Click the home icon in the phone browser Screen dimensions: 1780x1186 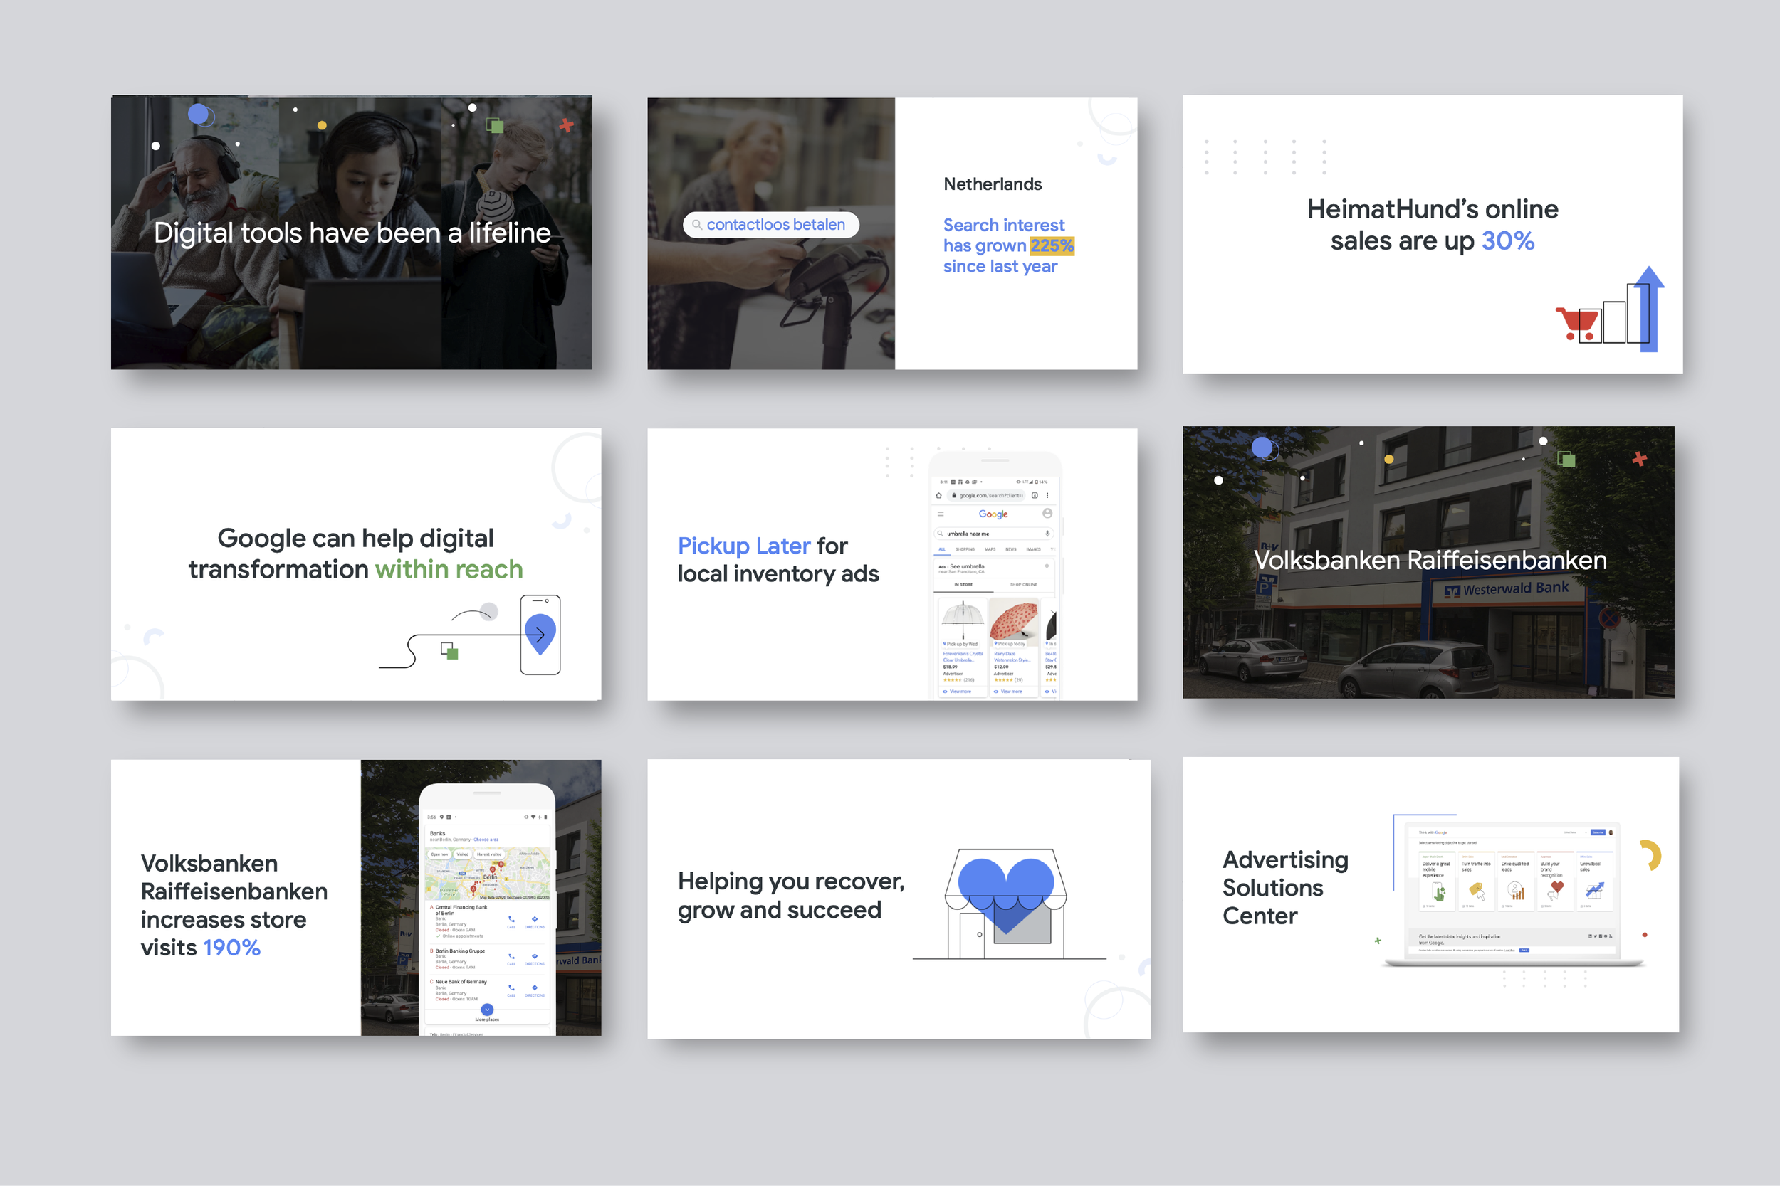pos(939,495)
